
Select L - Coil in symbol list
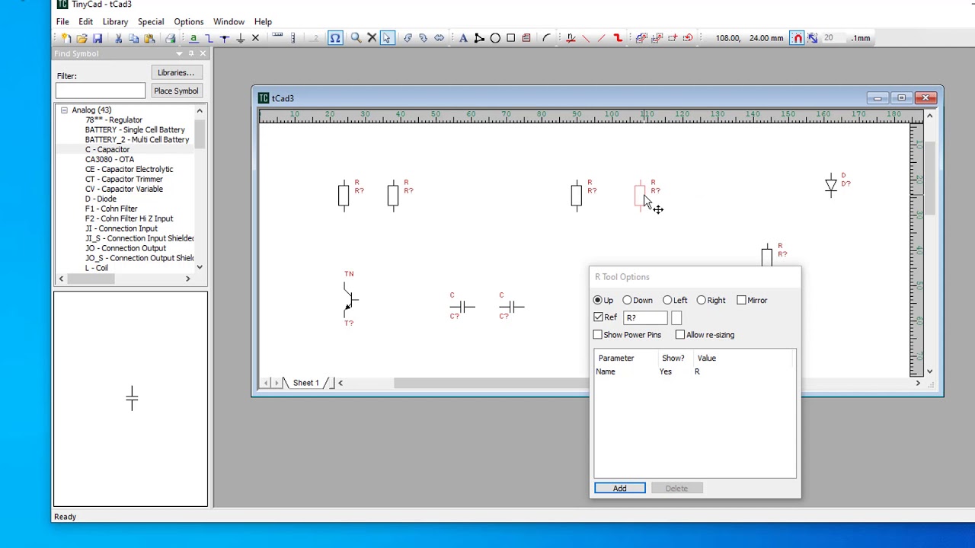pyautogui.click(x=96, y=268)
